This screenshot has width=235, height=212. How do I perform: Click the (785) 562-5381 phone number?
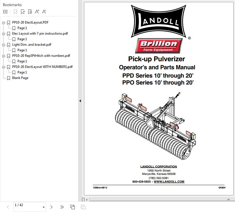[x=159, y=178]
